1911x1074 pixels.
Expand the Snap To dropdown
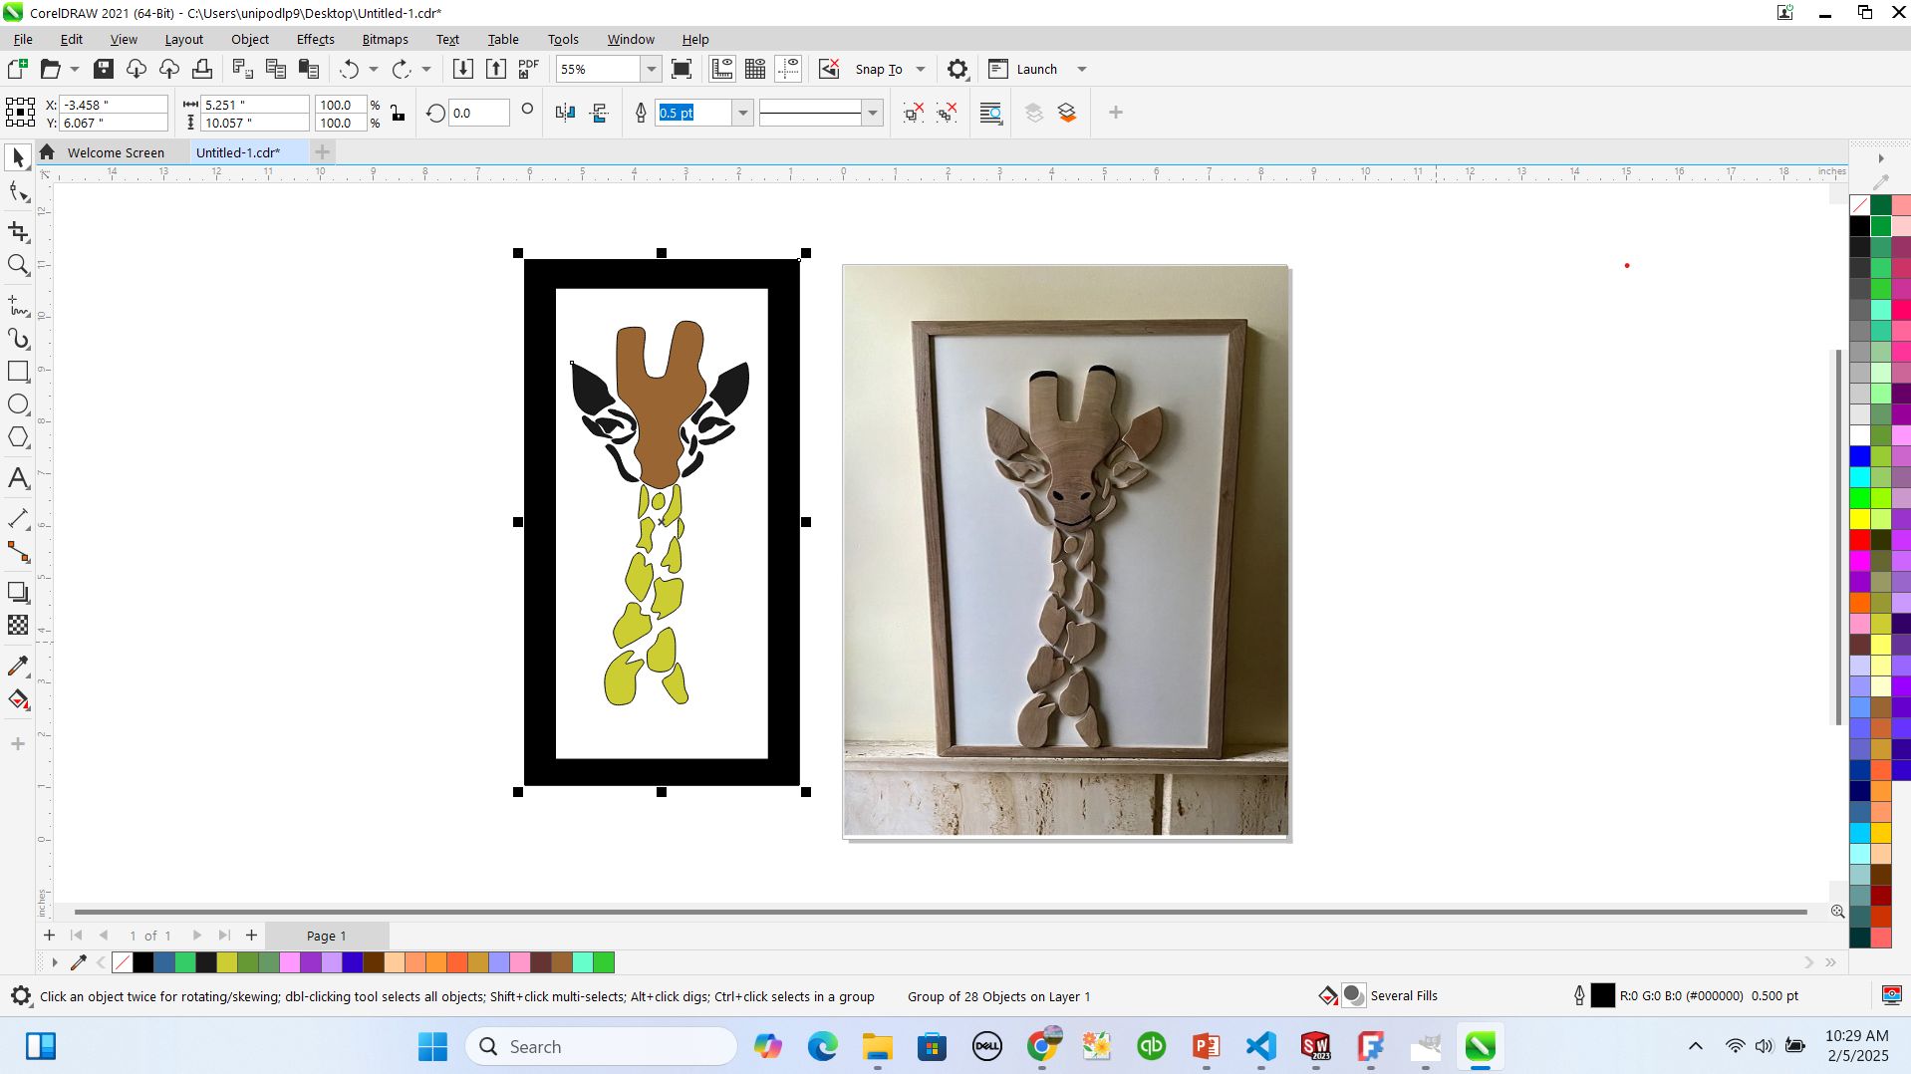pos(921,69)
